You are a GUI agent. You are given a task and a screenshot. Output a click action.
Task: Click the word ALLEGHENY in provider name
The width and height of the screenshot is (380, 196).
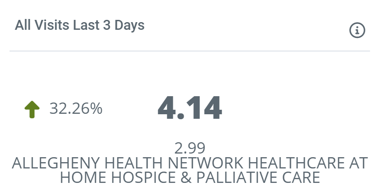48,163
